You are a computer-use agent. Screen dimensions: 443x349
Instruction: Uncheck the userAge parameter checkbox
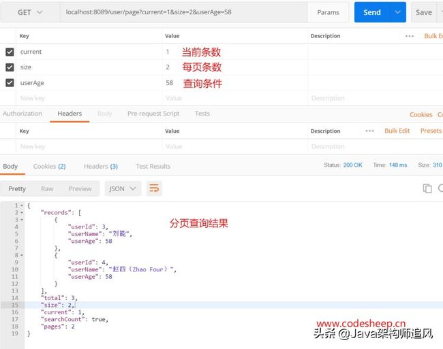pyautogui.click(x=10, y=83)
